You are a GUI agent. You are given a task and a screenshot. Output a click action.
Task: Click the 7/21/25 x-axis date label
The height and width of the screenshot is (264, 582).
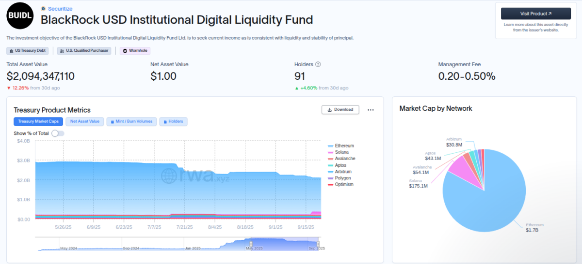(x=184, y=227)
